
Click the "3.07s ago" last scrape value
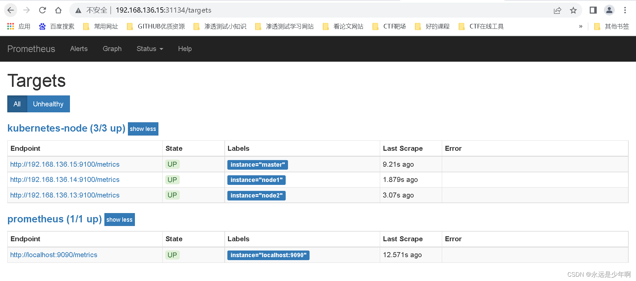point(398,195)
